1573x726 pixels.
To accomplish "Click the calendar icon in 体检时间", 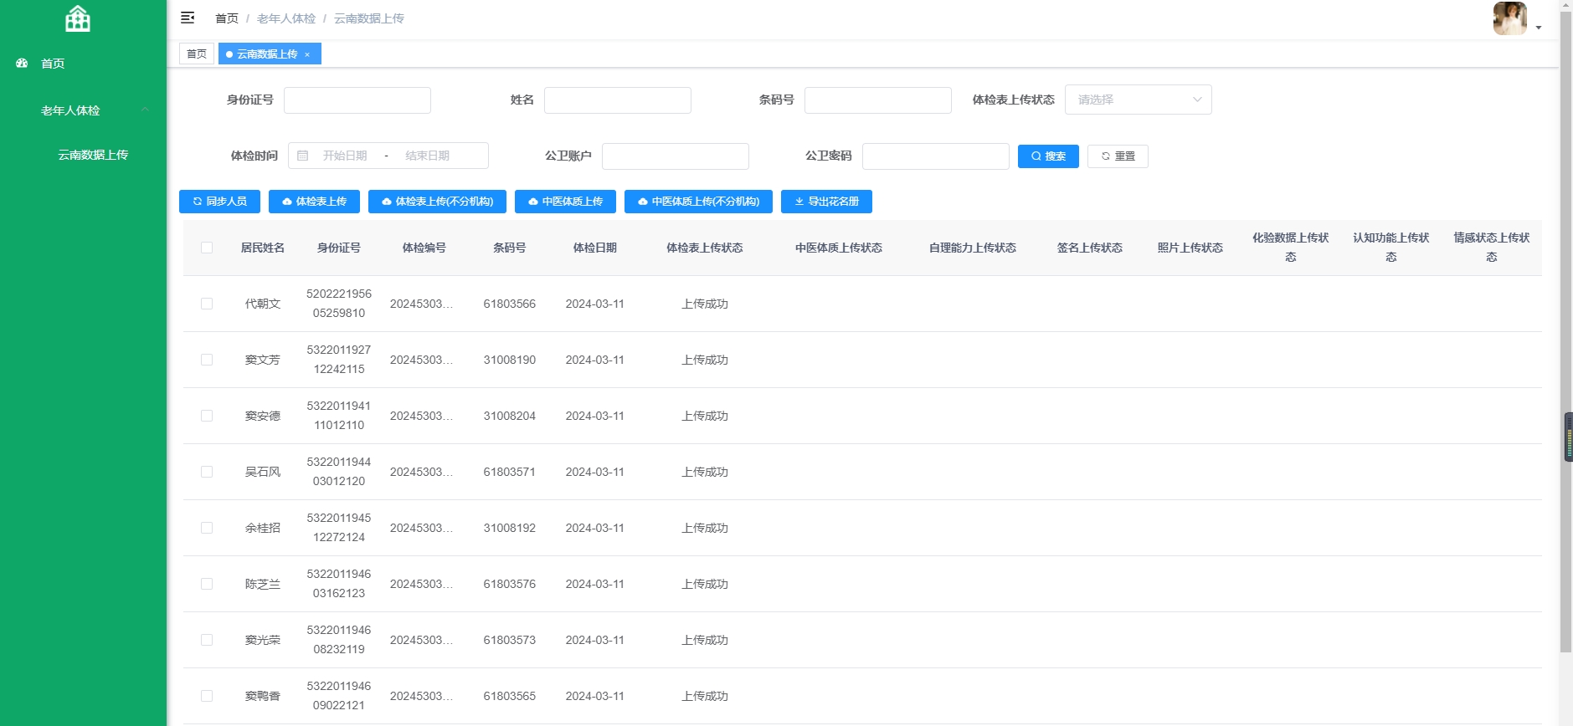I will (x=303, y=156).
